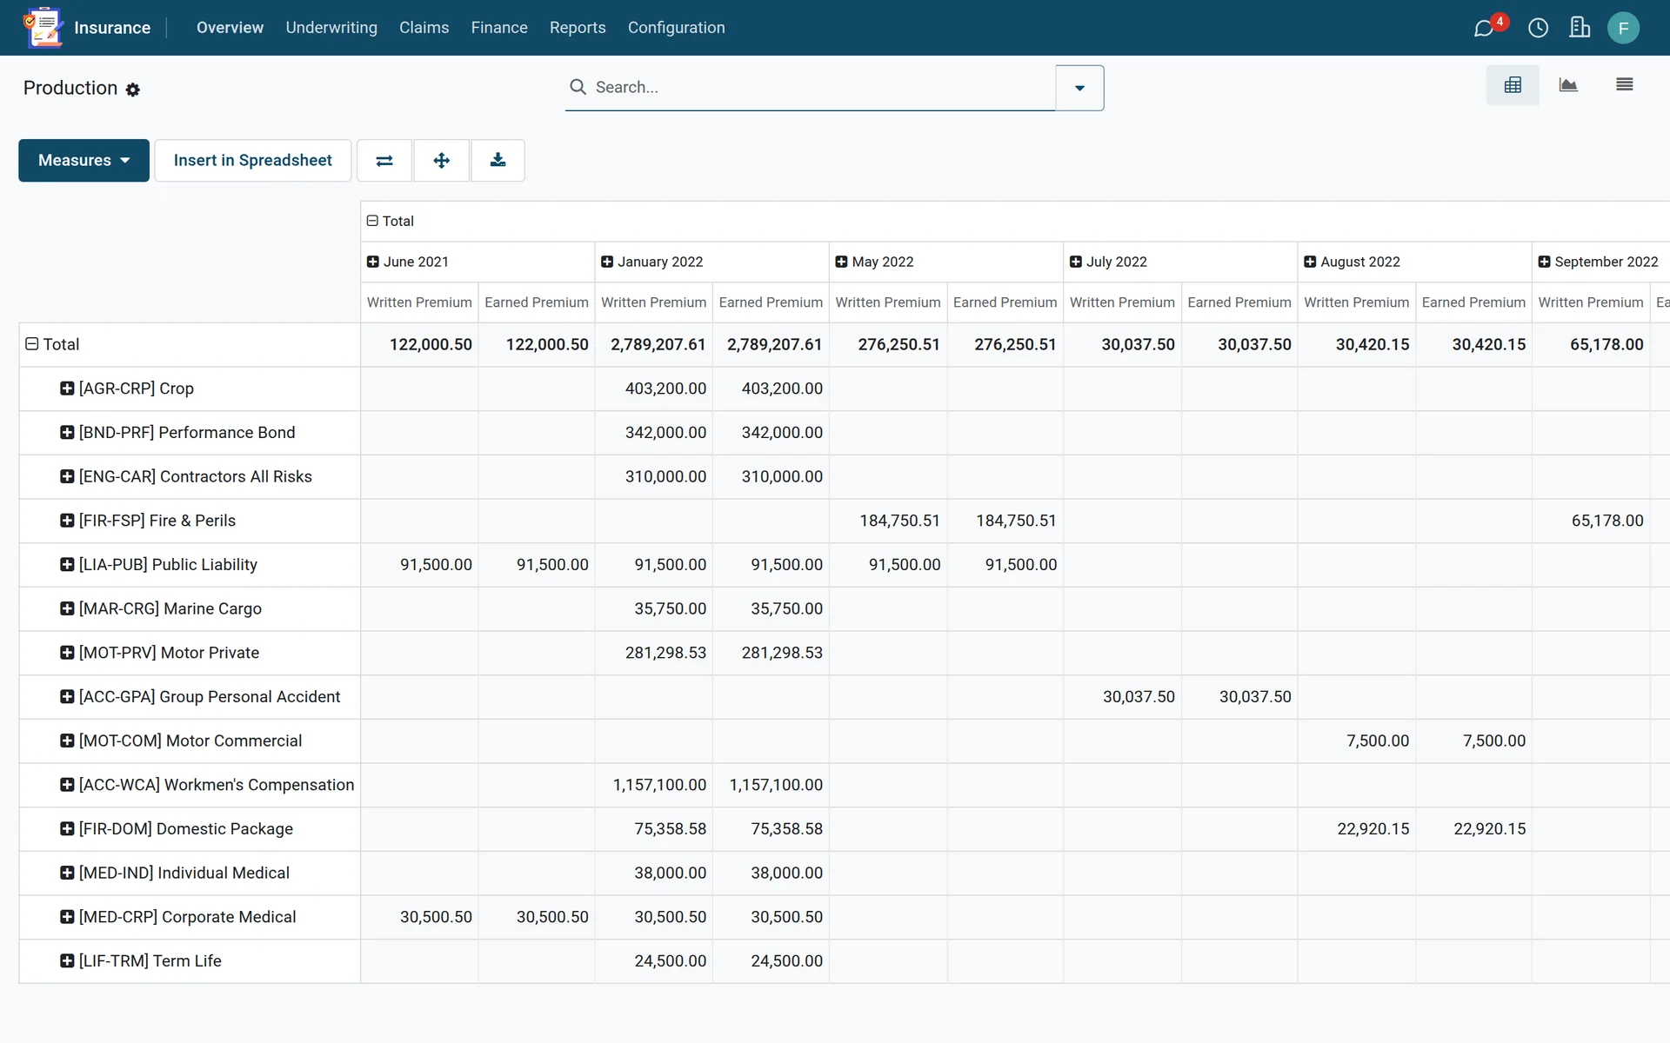Screen dimensions: 1670x1043
Task: Download the pivot table as xlsx
Action: pos(498,161)
